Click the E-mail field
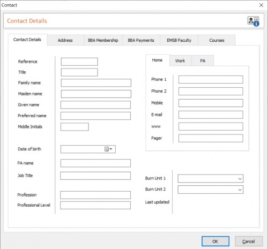Image resolution: width=268 pixels, height=249 pixels. pyautogui.click(x=211, y=115)
